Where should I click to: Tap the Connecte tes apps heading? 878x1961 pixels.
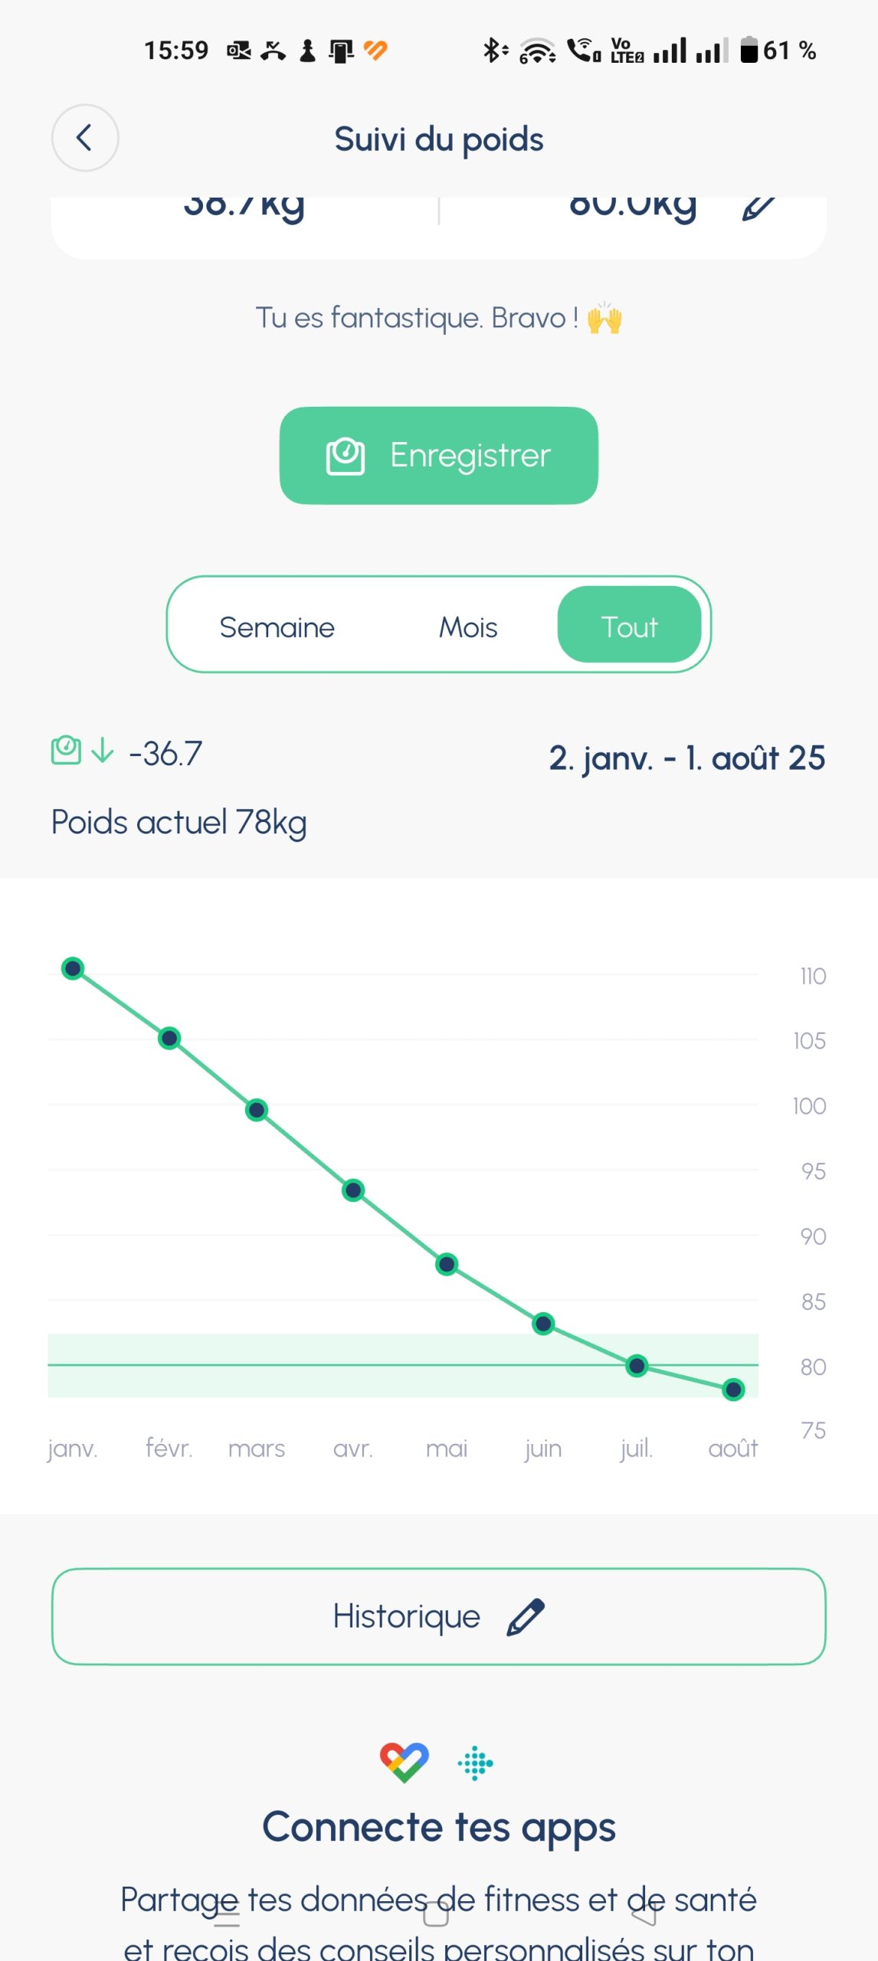[439, 1827]
